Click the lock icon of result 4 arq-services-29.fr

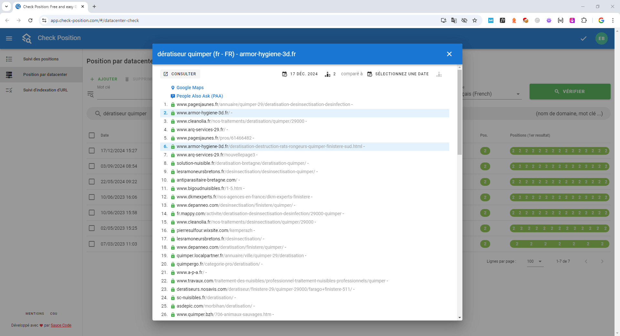173,130
